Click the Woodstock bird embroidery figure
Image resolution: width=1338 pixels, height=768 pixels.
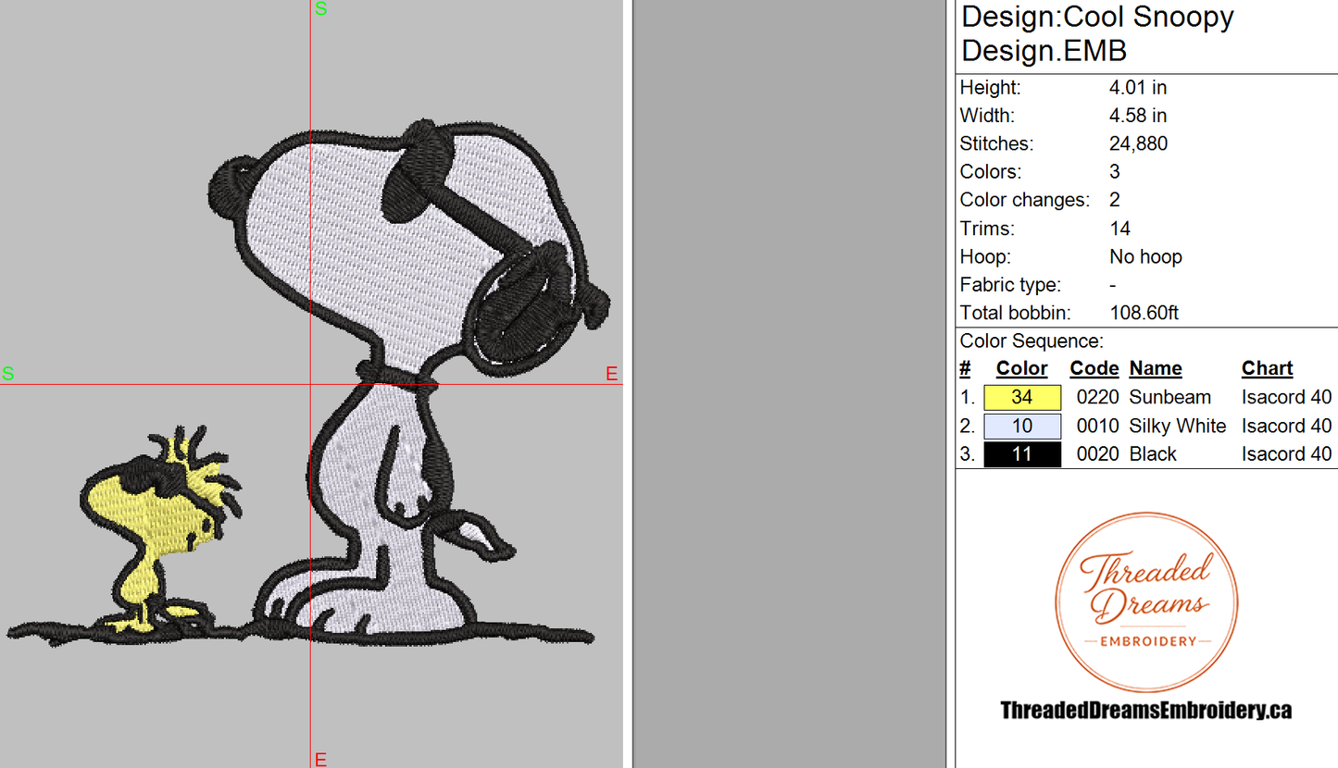click(x=162, y=530)
